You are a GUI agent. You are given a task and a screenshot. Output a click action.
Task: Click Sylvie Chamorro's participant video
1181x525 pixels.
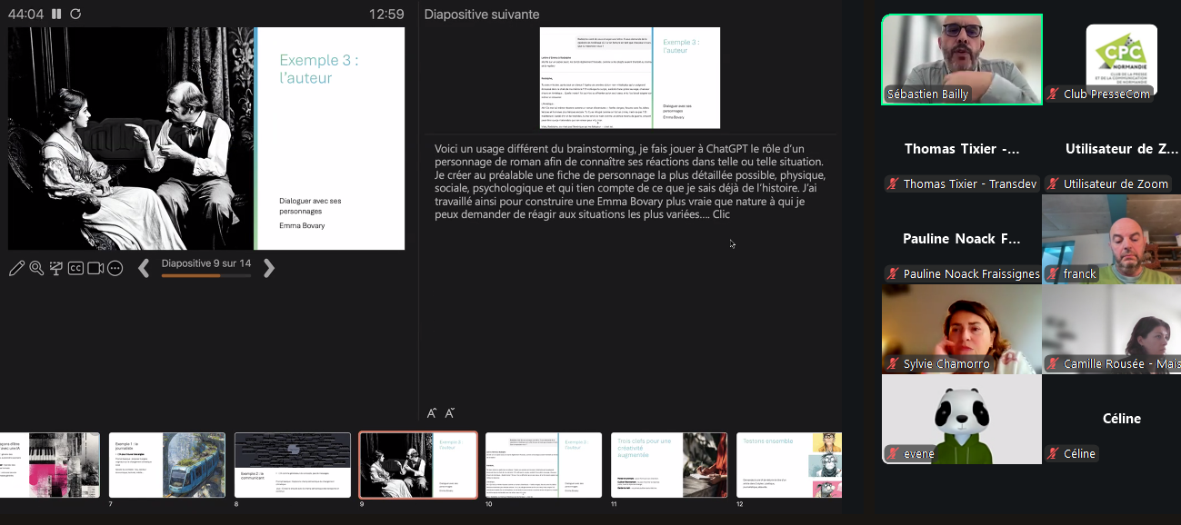click(962, 329)
